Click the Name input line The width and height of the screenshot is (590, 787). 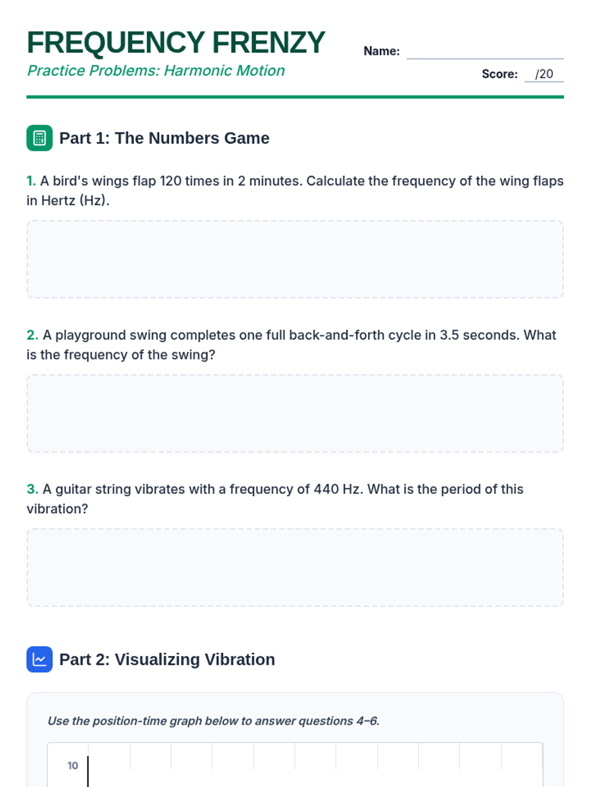(x=484, y=51)
